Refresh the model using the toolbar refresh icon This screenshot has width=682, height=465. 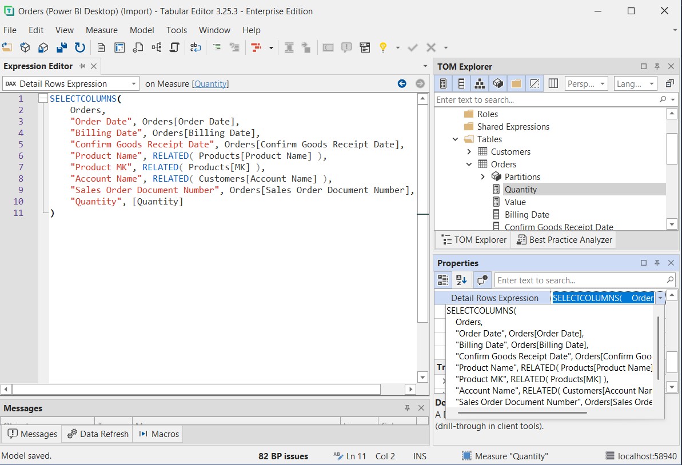(x=80, y=47)
